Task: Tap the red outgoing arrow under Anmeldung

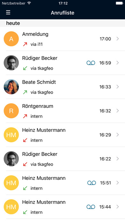Action: click(x=25, y=44)
